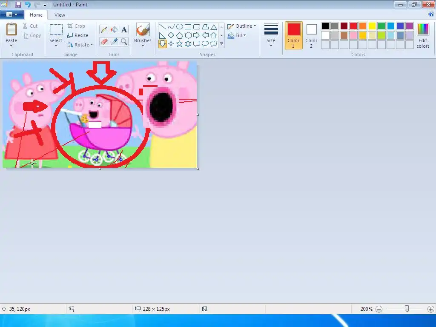Click the zoom slider handle
Screen dimensions: 436x327
pyautogui.click(x=407, y=309)
